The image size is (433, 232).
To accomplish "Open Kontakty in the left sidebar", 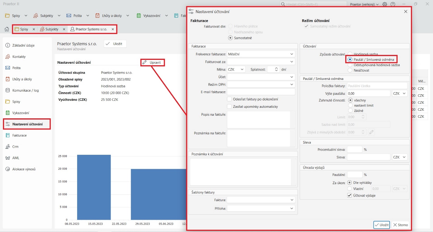I will (19, 57).
